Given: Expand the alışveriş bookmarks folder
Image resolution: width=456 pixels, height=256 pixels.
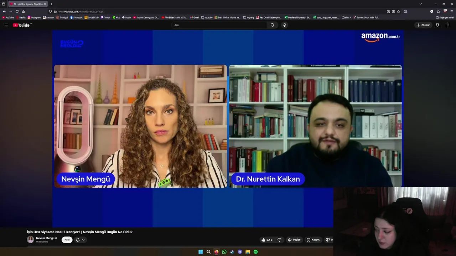Looking at the screenshot, I should tap(249, 17).
